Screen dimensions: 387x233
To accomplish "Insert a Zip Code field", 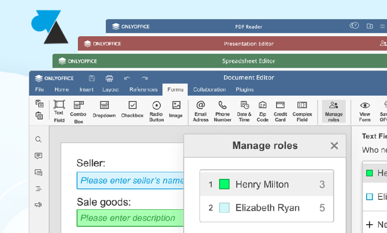I will [x=262, y=111].
